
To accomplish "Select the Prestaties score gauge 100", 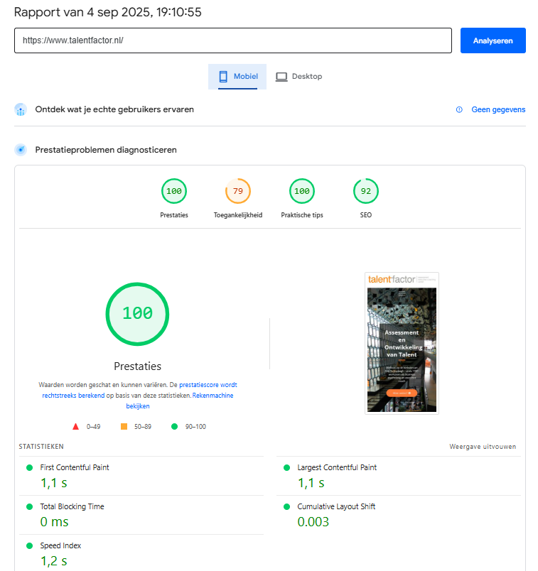I will tap(174, 191).
